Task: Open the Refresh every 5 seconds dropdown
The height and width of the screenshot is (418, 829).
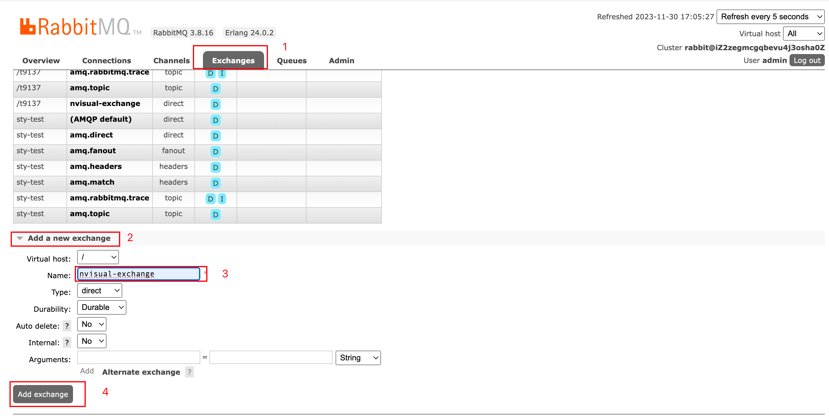Action: pos(770,17)
